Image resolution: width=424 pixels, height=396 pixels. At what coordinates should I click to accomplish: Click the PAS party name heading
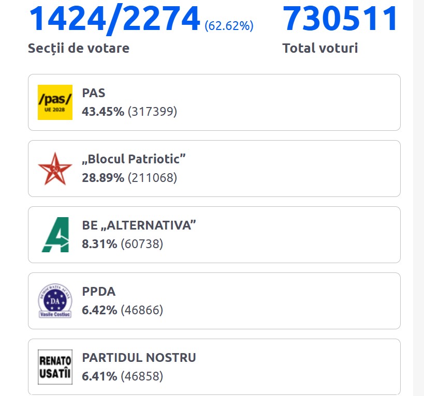point(94,93)
